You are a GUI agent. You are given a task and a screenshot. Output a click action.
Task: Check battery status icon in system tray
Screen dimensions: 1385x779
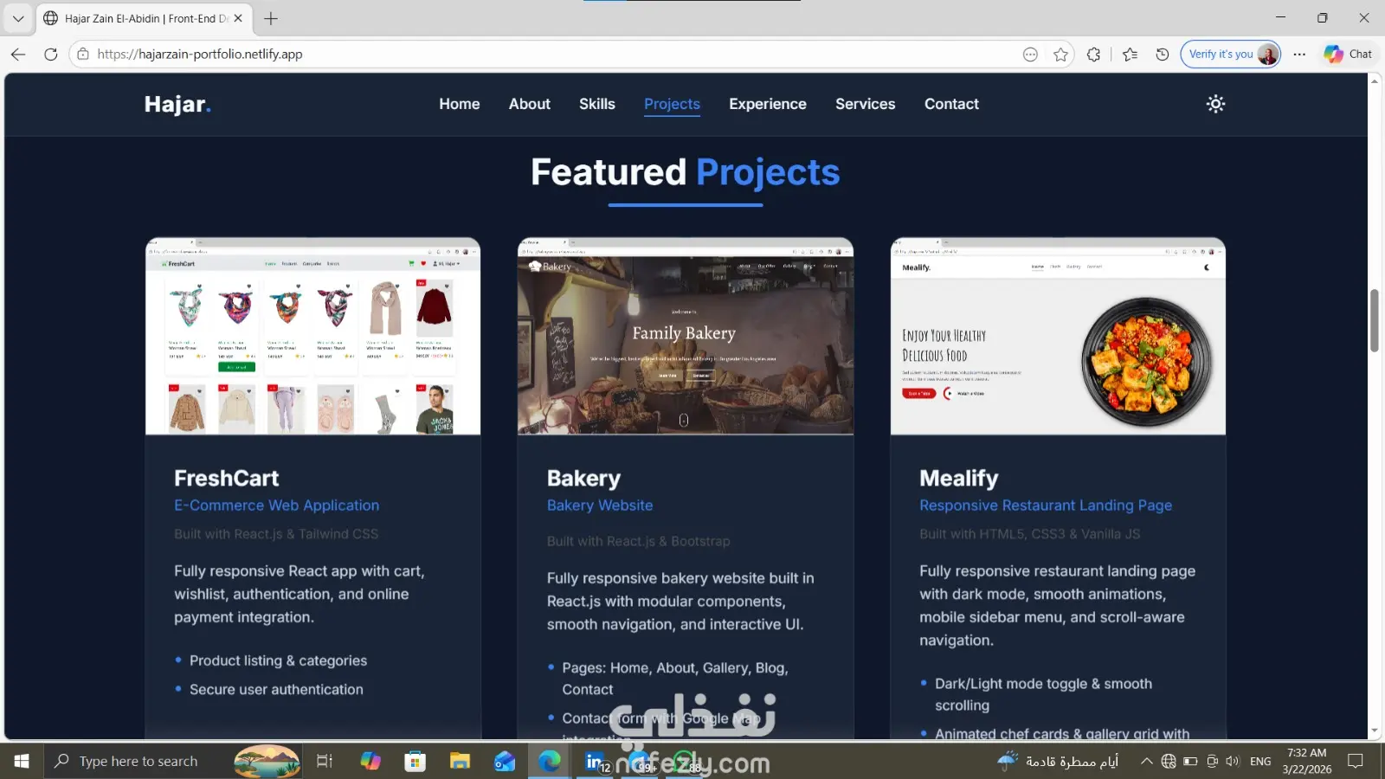[x=1190, y=762]
